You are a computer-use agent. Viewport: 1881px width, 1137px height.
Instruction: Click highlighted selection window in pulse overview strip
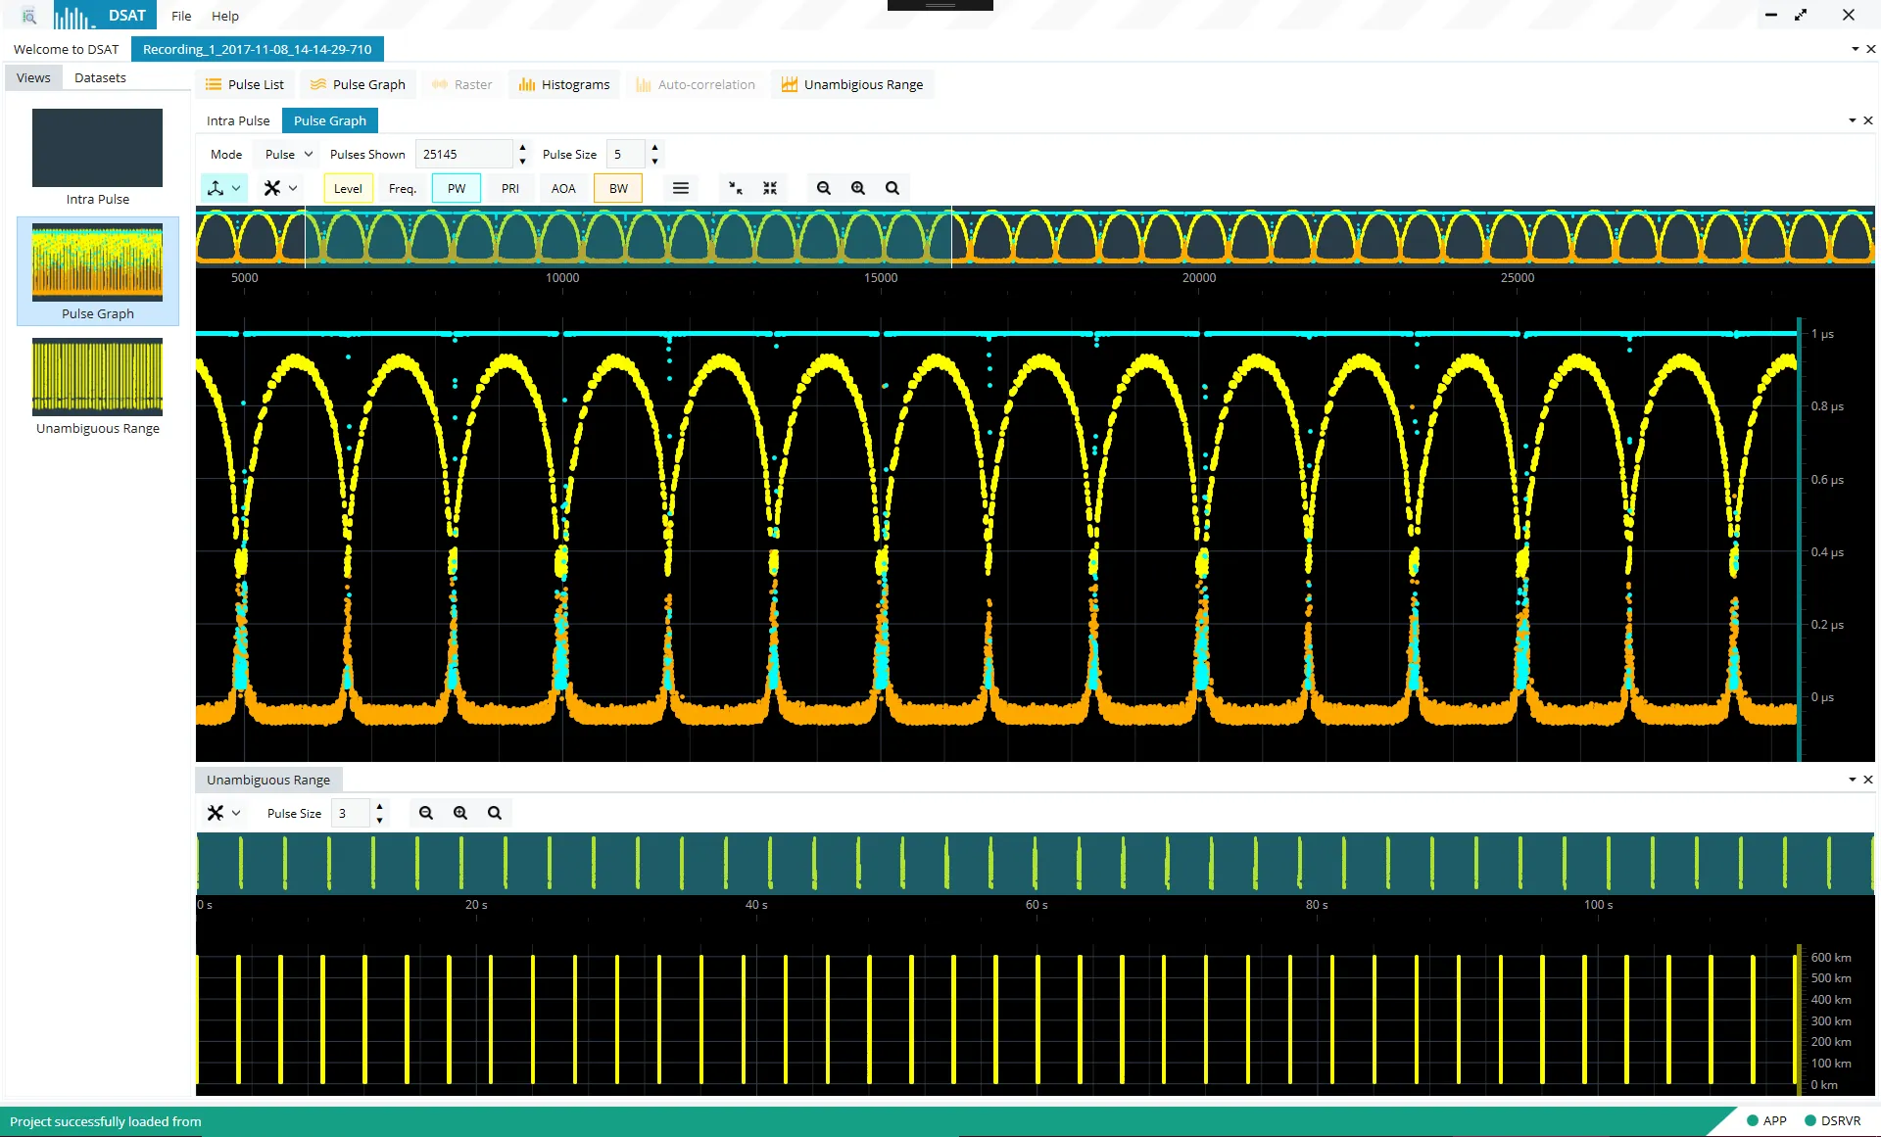point(628,237)
